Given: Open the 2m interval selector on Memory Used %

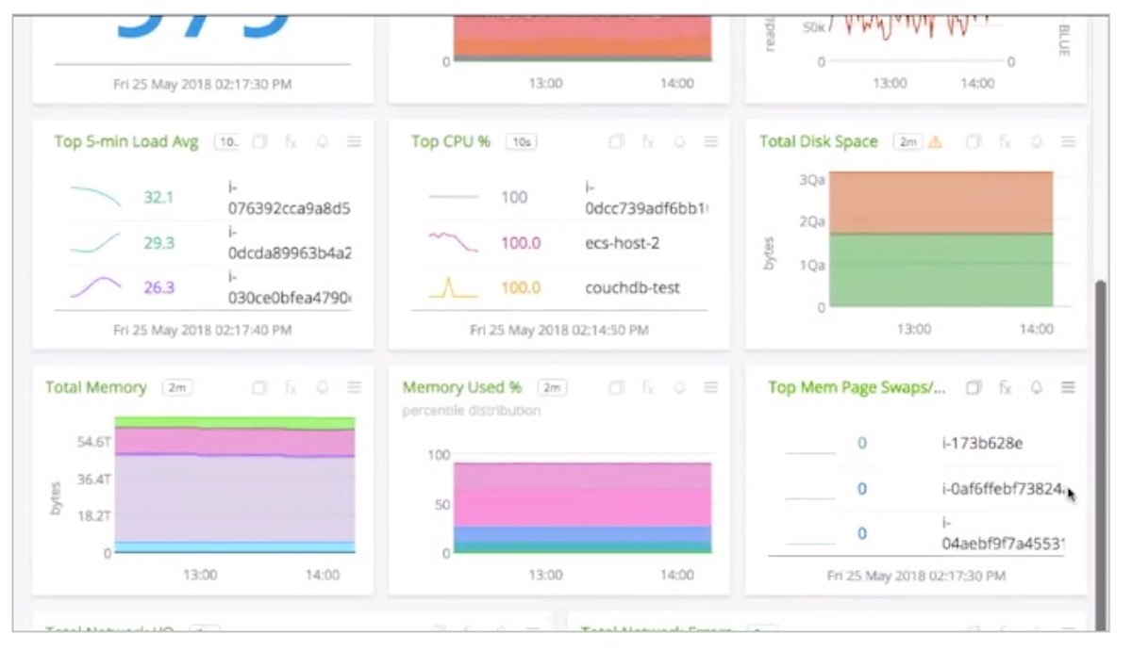Looking at the screenshot, I should click(x=550, y=386).
